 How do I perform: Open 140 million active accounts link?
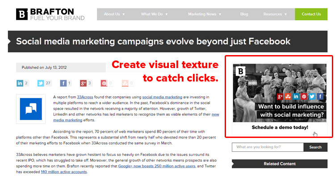pos(64,172)
